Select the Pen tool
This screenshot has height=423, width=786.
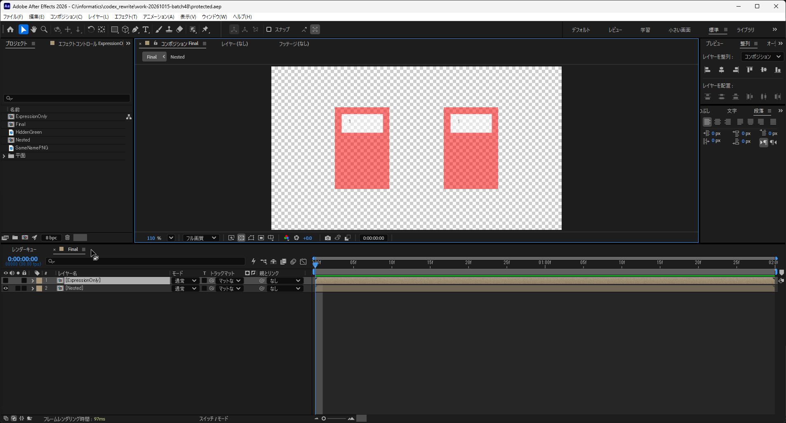[135, 29]
